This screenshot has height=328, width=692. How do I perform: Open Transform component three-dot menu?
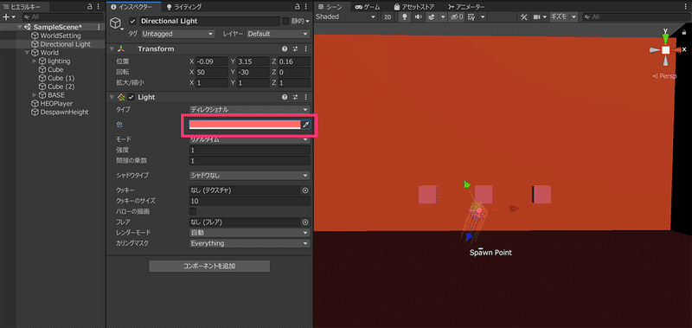pyautogui.click(x=306, y=49)
